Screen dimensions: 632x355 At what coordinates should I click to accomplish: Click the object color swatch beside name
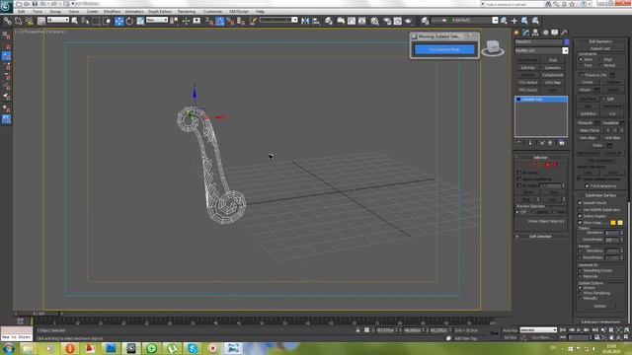tap(566, 41)
